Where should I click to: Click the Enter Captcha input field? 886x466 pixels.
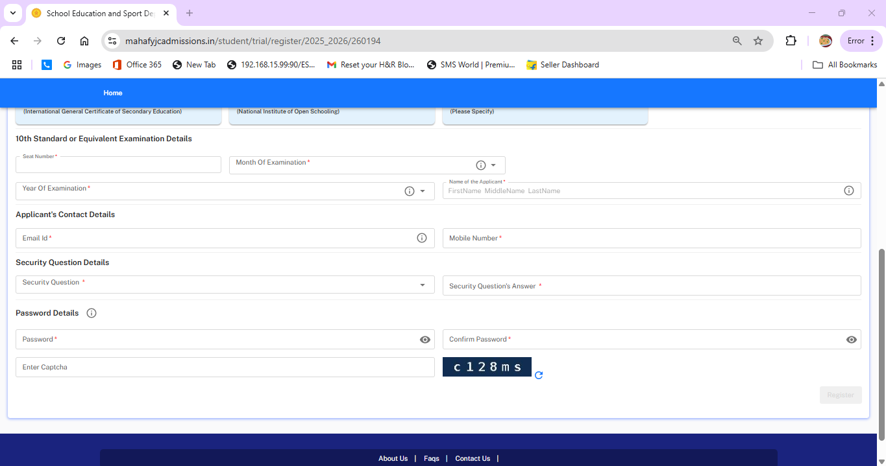[225, 367]
